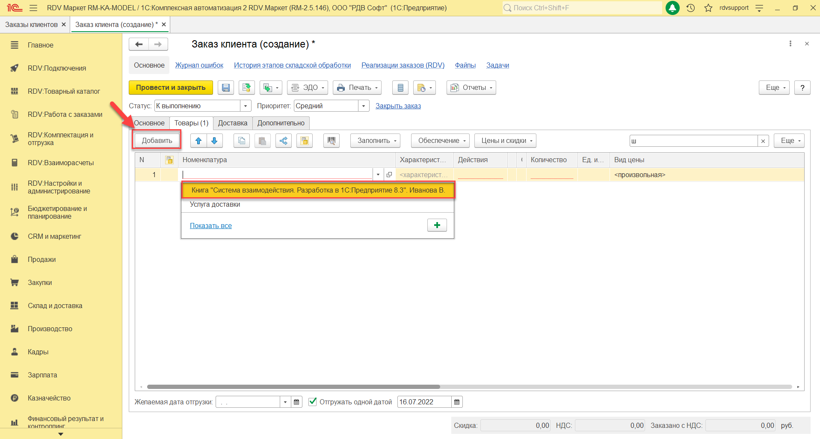
Task: Click the save document diskette icon
Action: tap(225, 88)
